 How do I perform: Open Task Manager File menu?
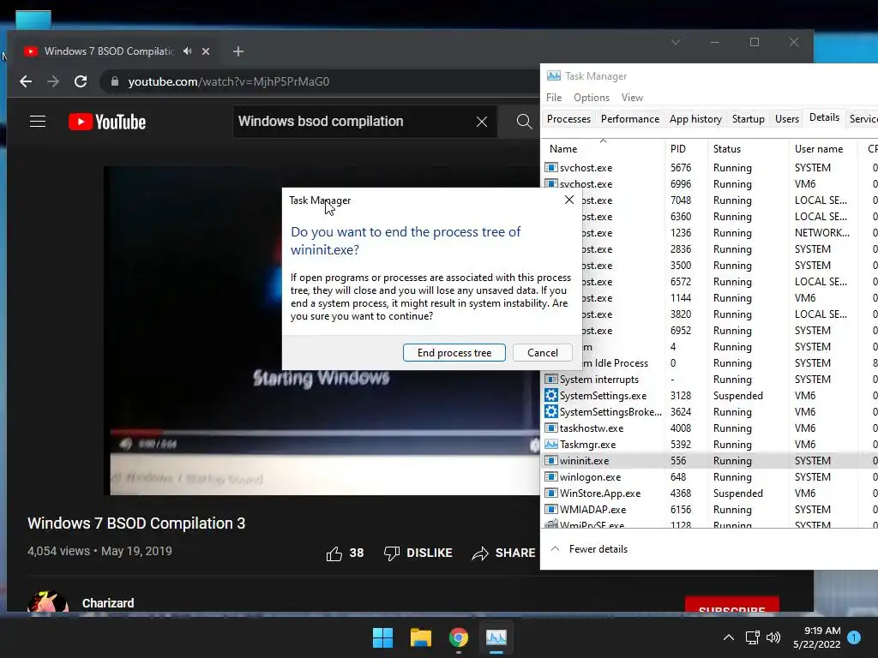coord(554,98)
